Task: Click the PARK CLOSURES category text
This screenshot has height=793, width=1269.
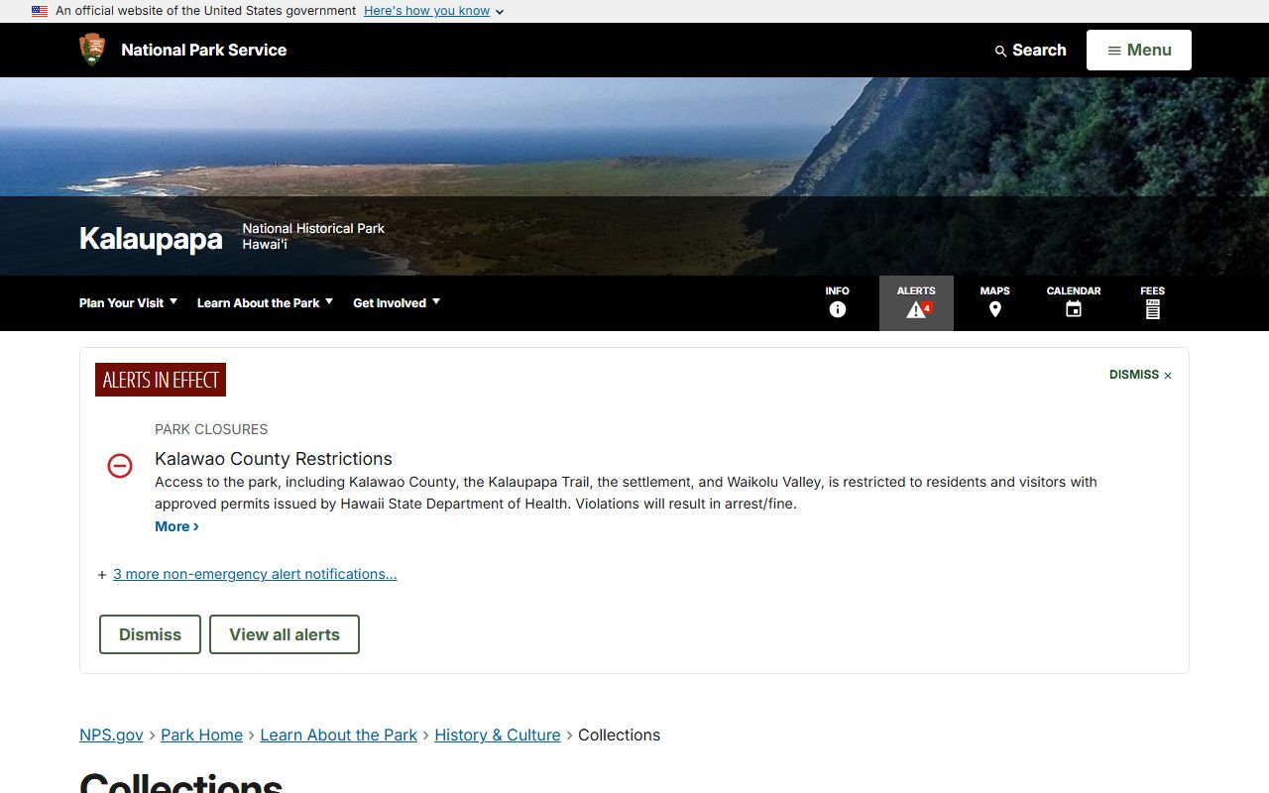Action: click(x=211, y=429)
